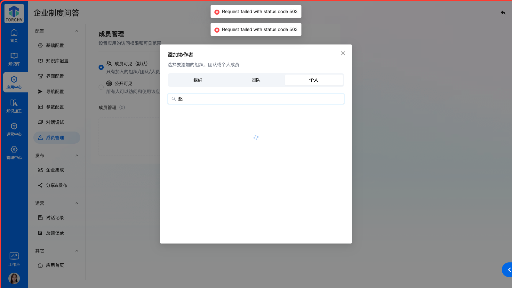This screenshot has width=512, height=288.
Task: Click the TORCHV logo
Action: click(14, 13)
